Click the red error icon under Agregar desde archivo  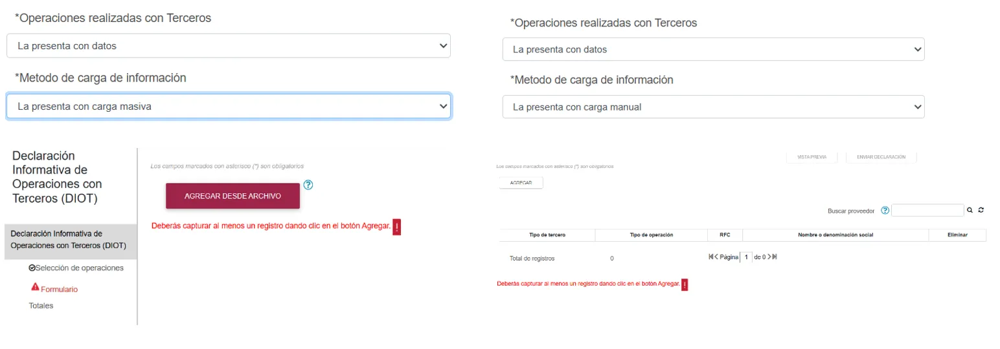(x=397, y=227)
